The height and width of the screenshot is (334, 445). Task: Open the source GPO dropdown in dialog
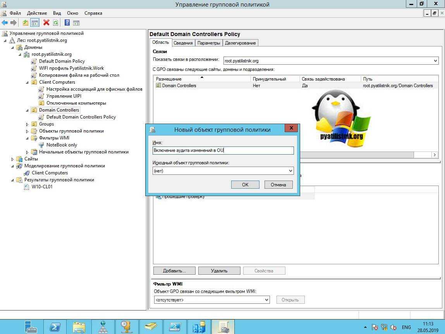coord(290,171)
